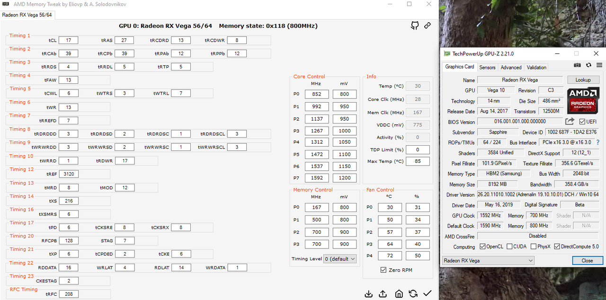This screenshot has height=300, width=606.
Task: Toggle the CUDA checkbox in GPU-Z
Action: click(x=509, y=247)
